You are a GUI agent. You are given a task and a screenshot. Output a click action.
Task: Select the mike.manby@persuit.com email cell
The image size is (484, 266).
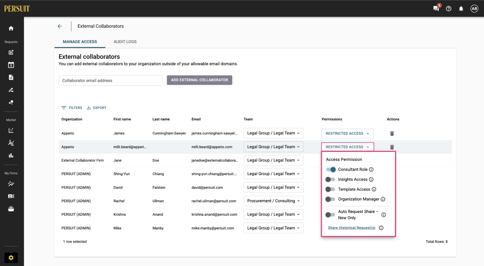click(213, 228)
